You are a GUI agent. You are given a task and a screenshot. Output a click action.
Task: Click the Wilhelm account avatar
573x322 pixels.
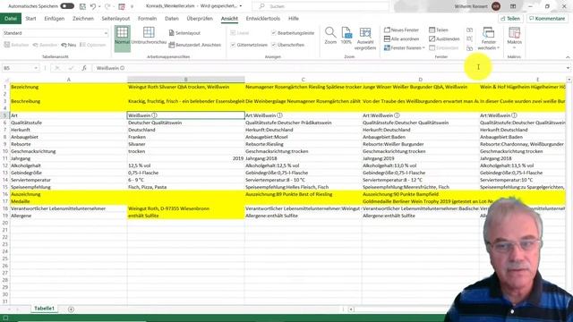pyautogui.click(x=496, y=6)
